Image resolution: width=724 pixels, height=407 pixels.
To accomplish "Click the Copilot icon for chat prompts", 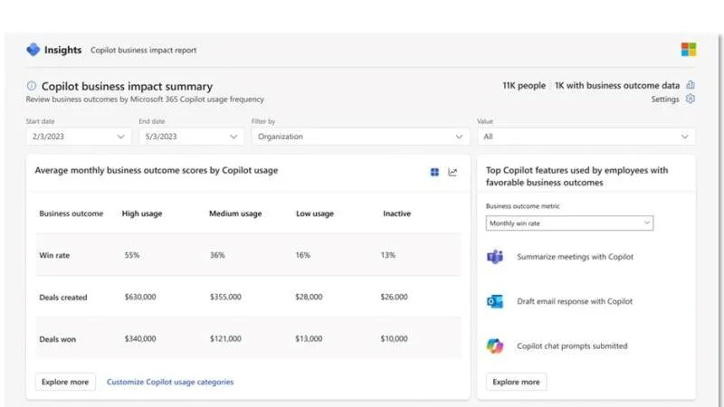I will click(494, 345).
